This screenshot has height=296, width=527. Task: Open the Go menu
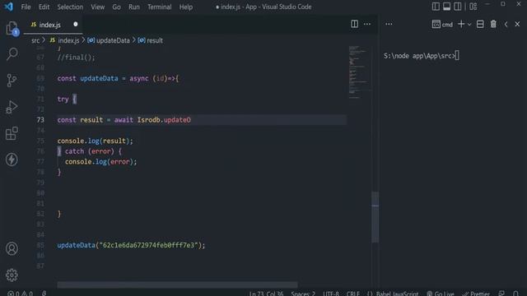pos(116,7)
